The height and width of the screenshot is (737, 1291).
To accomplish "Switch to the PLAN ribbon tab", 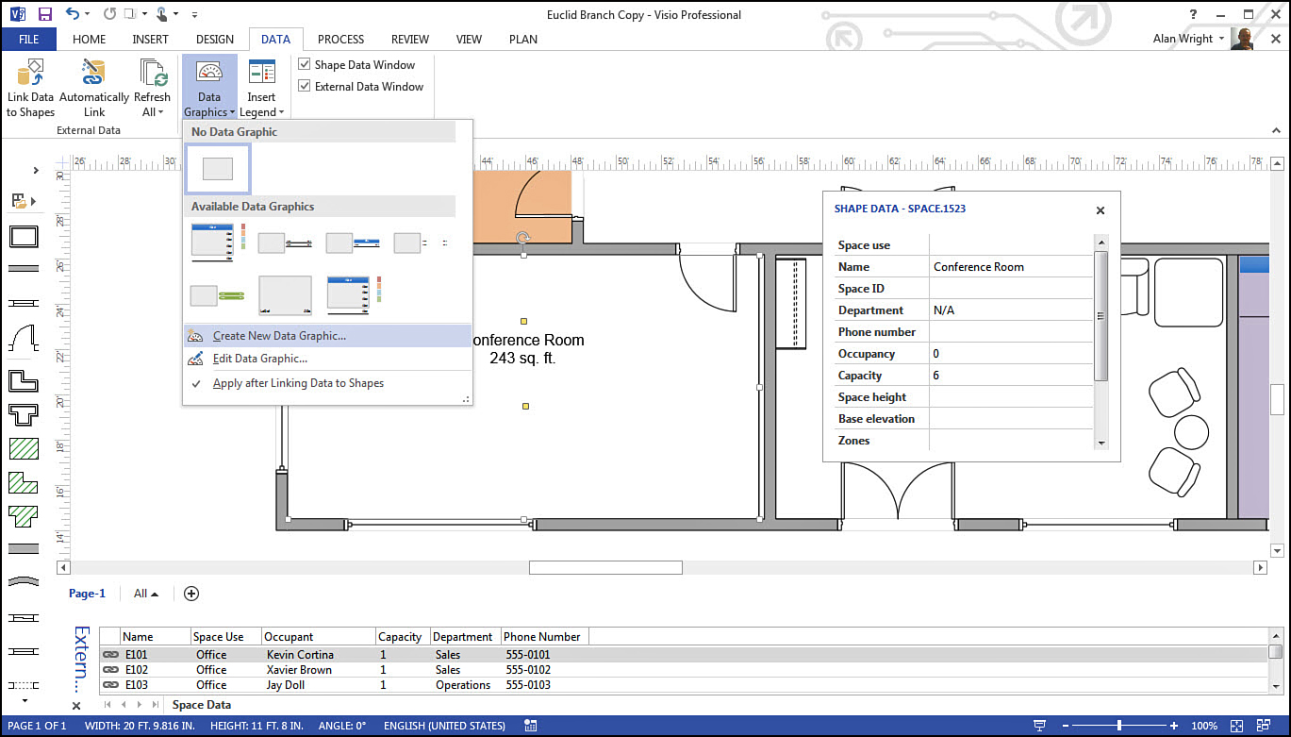I will (523, 40).
